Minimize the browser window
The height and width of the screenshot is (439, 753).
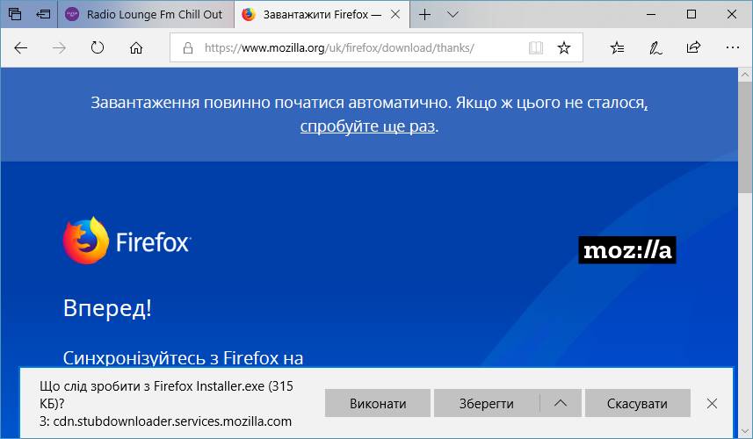651,14
